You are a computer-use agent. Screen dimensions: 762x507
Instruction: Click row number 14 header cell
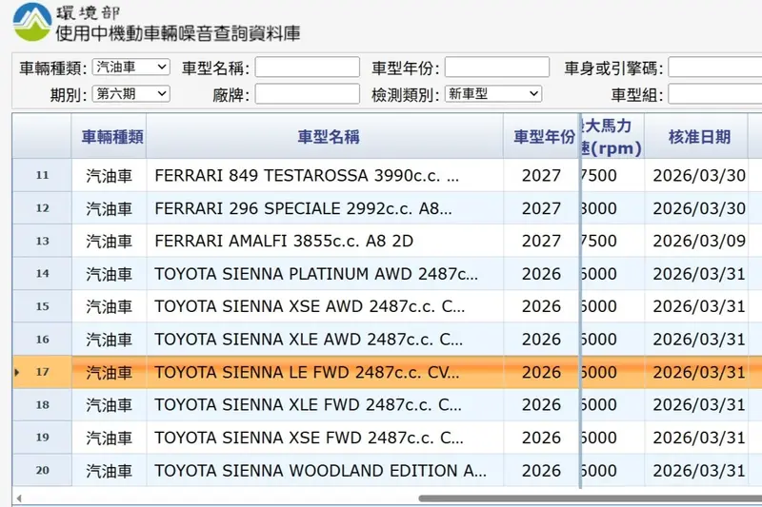42,274
